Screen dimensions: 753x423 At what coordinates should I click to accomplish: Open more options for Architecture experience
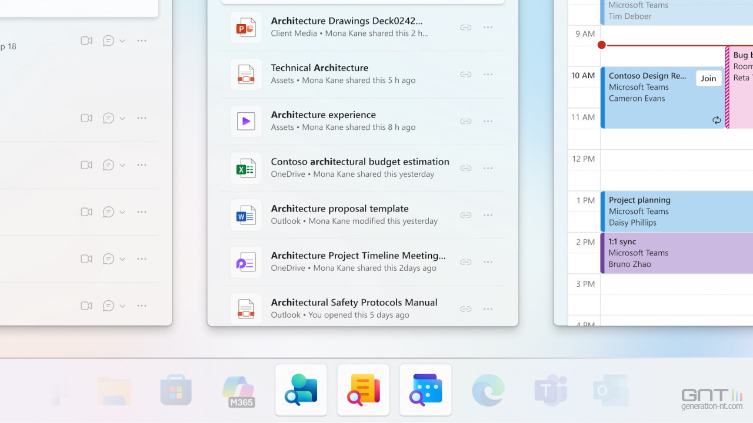click(x=488, y=122)
